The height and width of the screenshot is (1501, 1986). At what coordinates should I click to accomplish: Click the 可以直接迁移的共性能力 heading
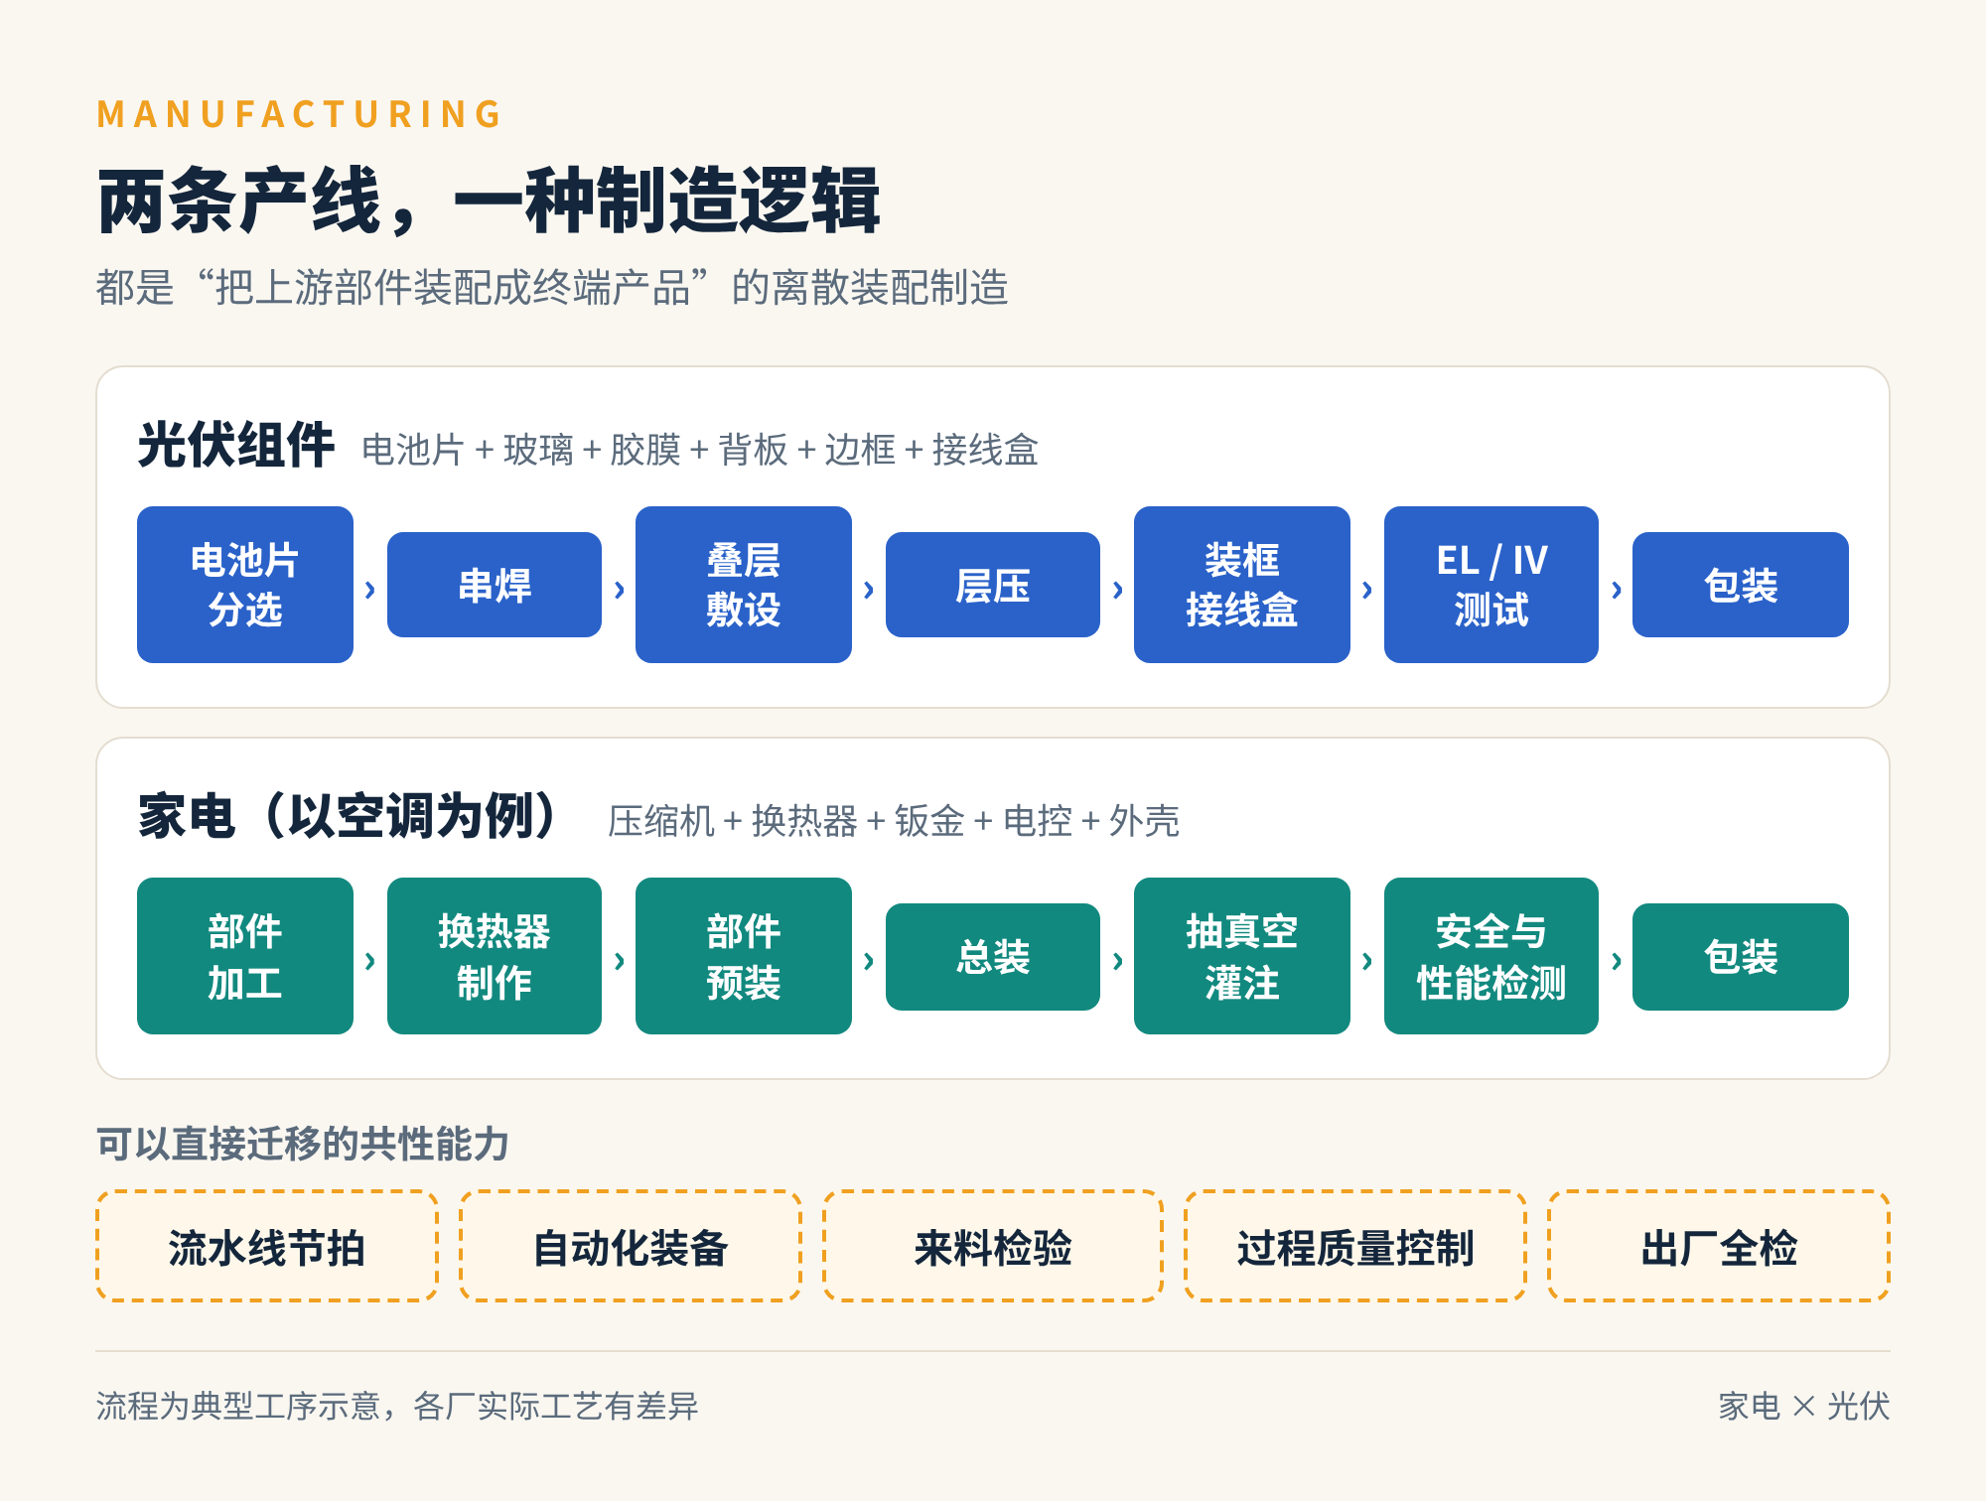pyautogui.click(x=303, y=1144)
